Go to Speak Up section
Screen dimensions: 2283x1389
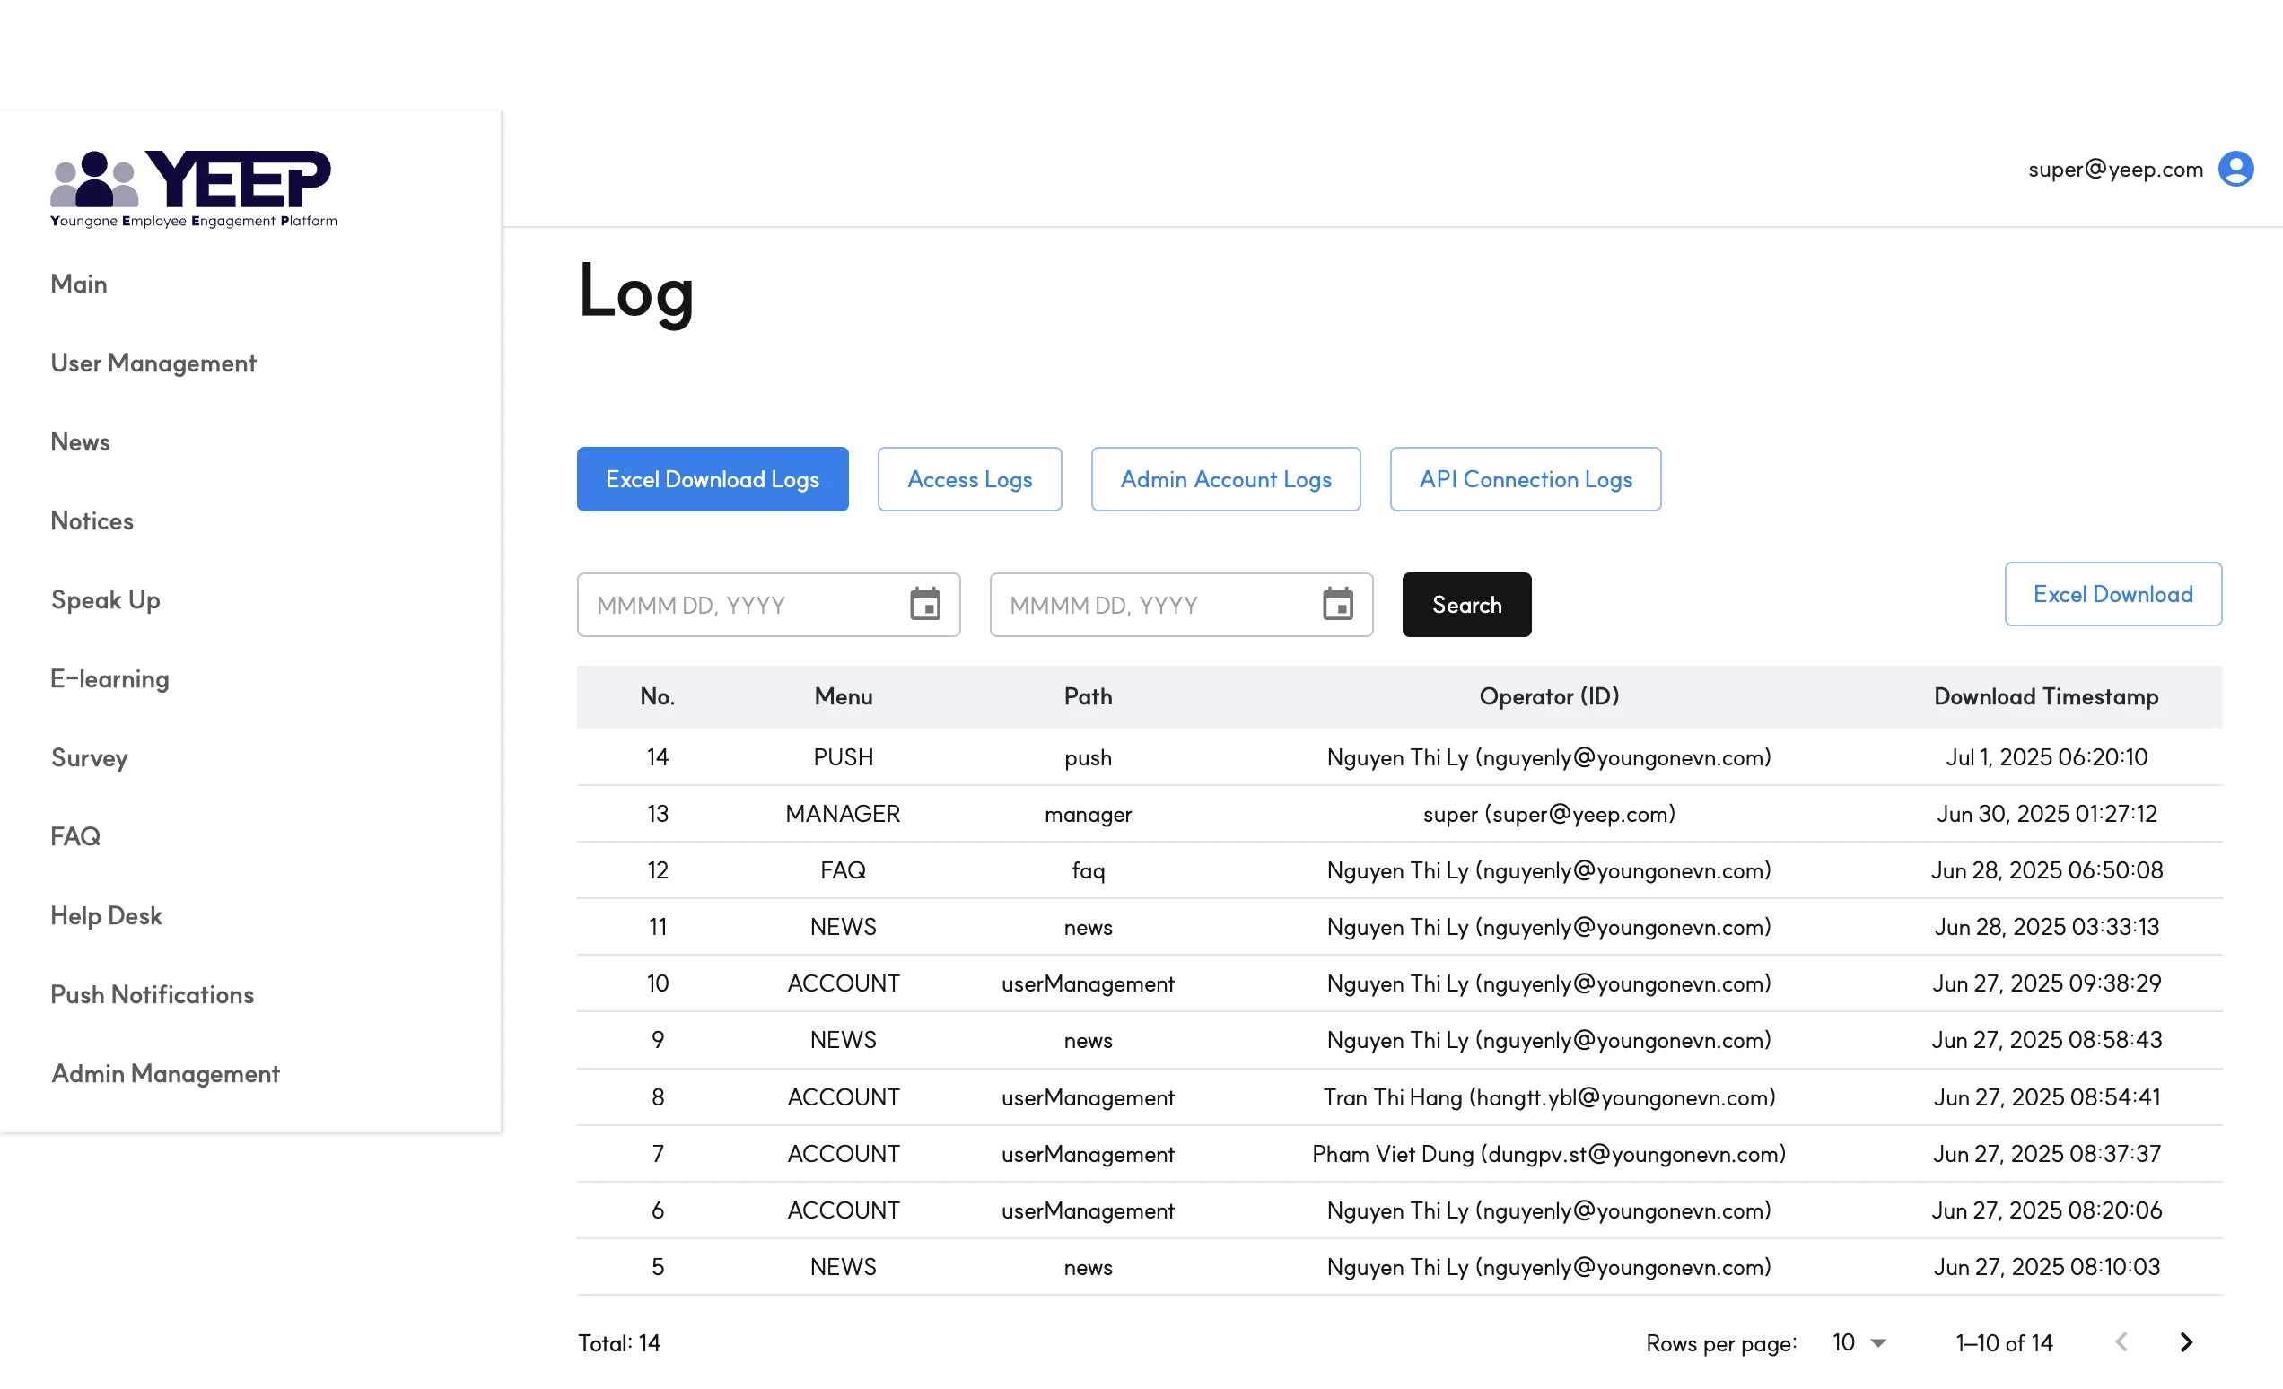point(106,599)
